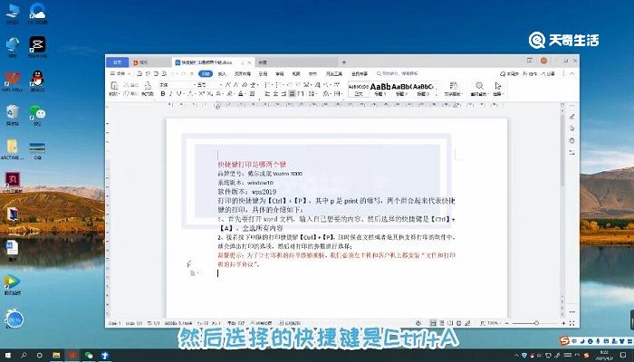Click the blue Home tab in title bar

click(117, 62)
